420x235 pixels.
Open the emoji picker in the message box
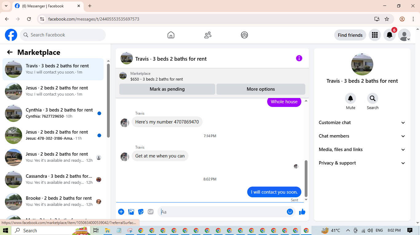pos(290,212)
